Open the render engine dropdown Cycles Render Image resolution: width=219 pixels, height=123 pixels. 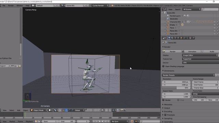pos(100,5)
